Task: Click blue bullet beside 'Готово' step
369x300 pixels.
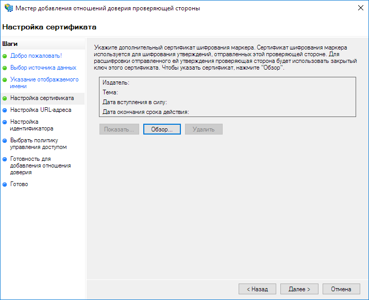Action: click(5, 185)
